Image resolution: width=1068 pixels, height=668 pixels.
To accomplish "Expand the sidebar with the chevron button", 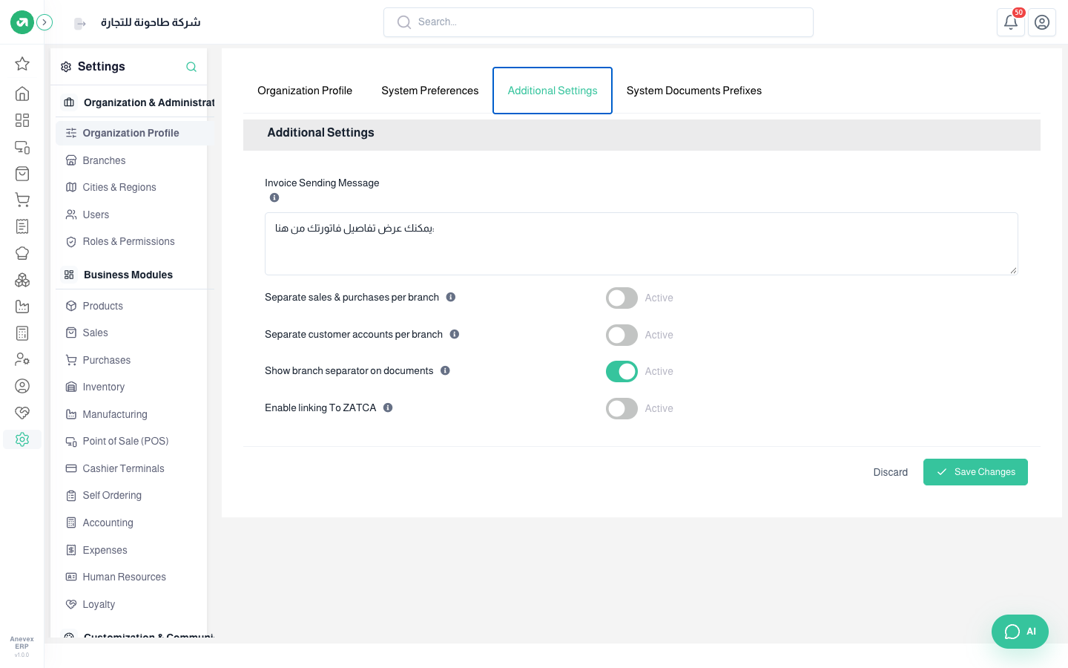I will click(x=44, y=22).
